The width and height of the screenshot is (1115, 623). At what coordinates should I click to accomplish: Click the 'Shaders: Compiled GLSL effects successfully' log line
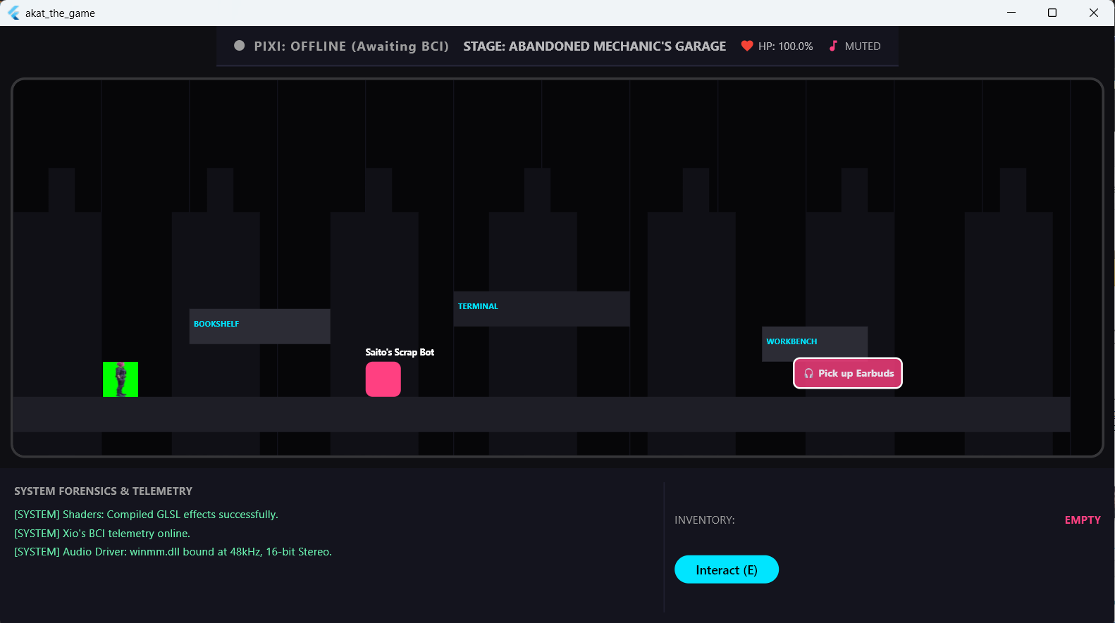147,515
